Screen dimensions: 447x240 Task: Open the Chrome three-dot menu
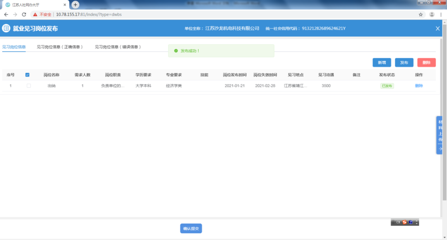pos(441,14)
